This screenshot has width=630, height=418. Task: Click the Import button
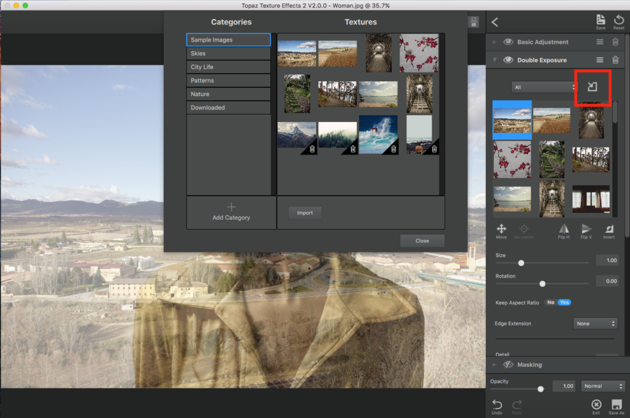[x=305, y=213]
